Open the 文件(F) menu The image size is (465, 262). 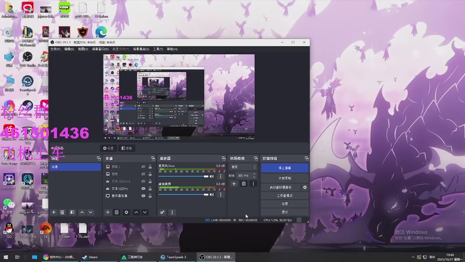click(x=55, y=49)
